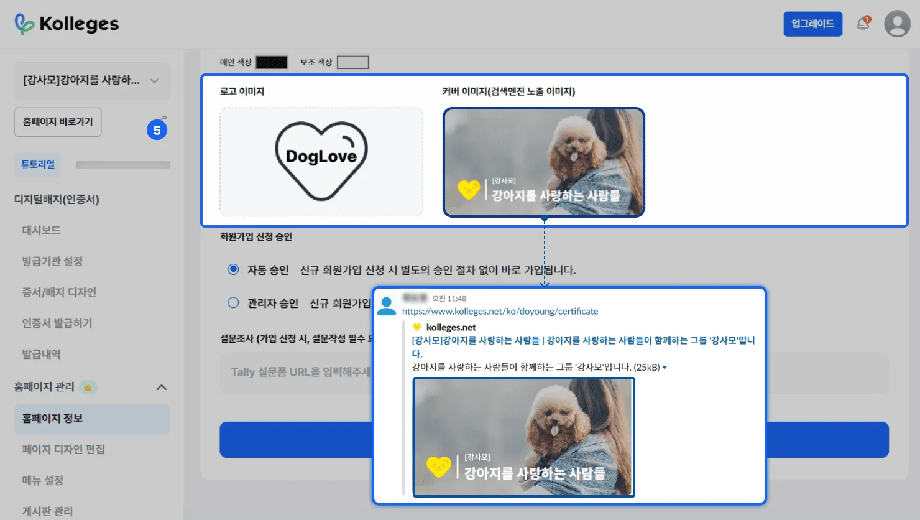The image size is (920, 520).
Task: Open 대시보드 in the sidebar
Action: point(42,230)
